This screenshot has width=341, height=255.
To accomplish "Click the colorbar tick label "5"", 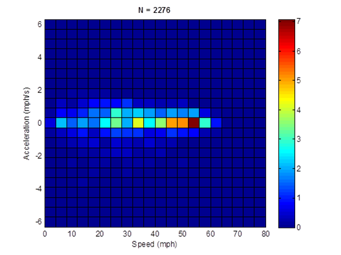I will pos(298,81).
